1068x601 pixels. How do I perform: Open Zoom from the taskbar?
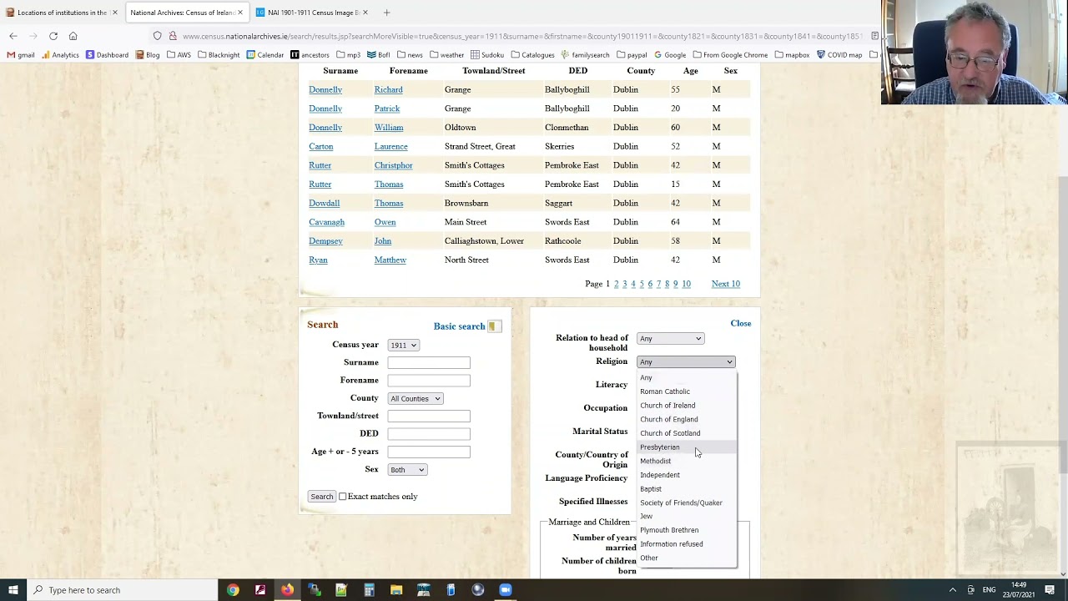point(505,590)
